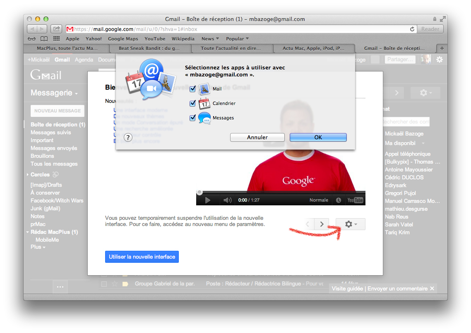Click the three-dots gadget button at the bottom left

[60, 287]
